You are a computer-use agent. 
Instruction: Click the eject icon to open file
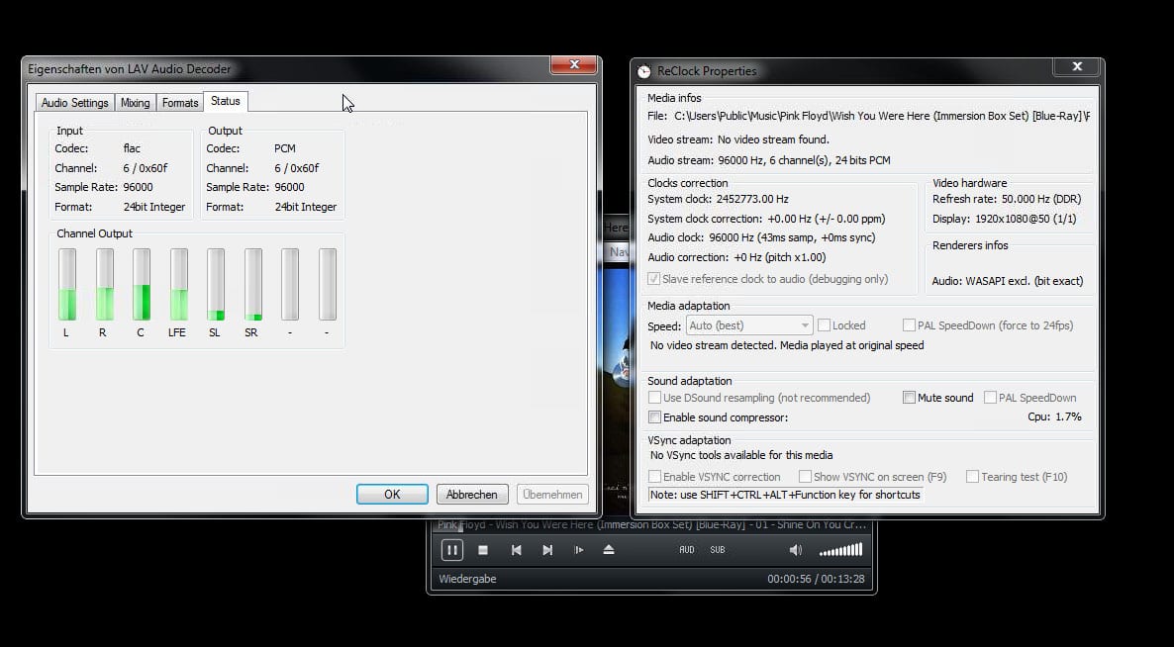[609, 550]
